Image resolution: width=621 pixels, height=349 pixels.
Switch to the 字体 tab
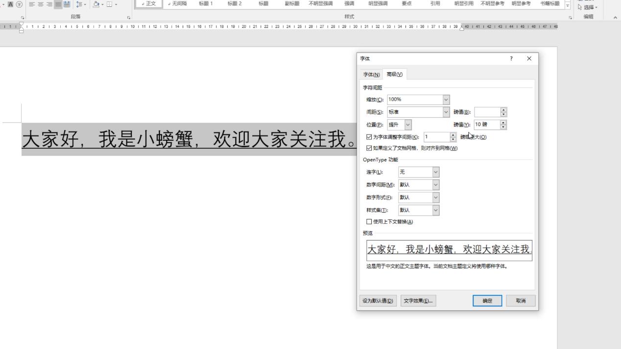click(370, 74)
